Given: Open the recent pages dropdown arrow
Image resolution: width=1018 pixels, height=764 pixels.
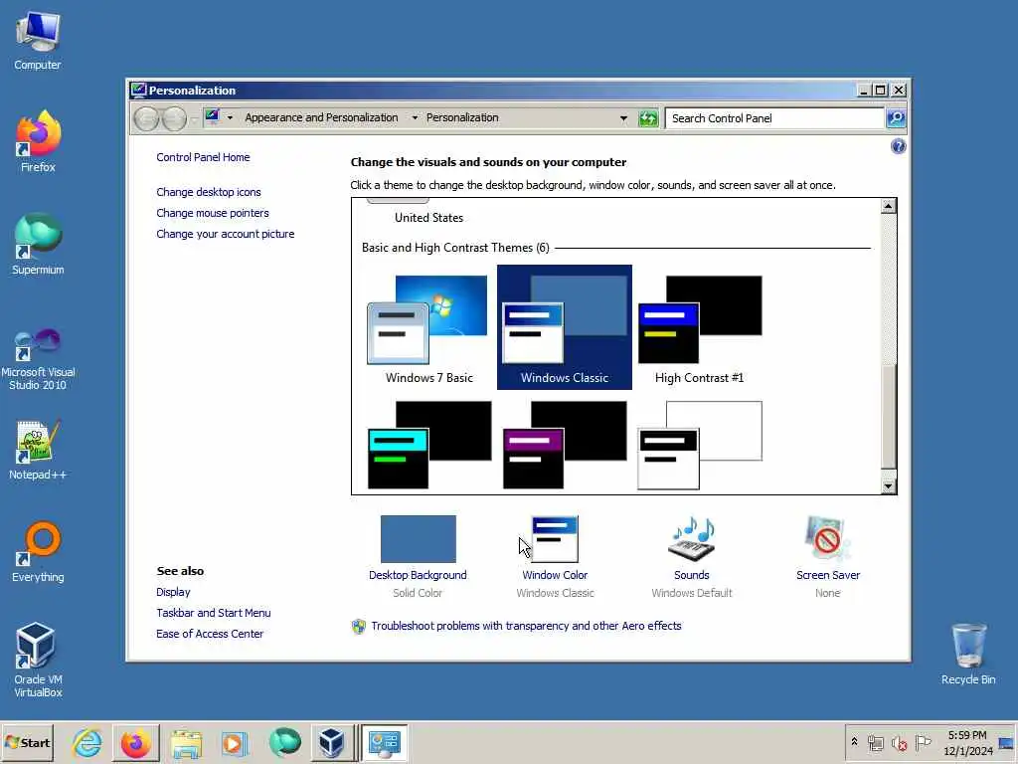Looking at the screenshot, I should click(194, 119).
